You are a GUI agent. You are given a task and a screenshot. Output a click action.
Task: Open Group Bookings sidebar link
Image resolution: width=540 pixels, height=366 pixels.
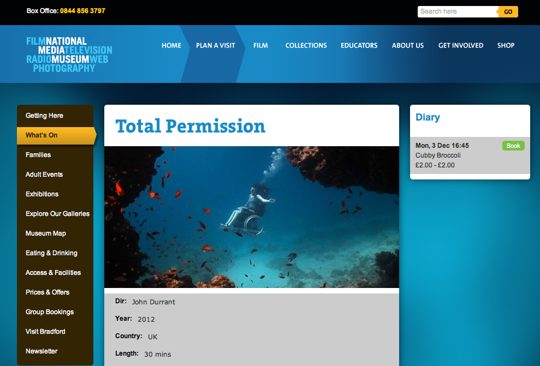[50, 311]
